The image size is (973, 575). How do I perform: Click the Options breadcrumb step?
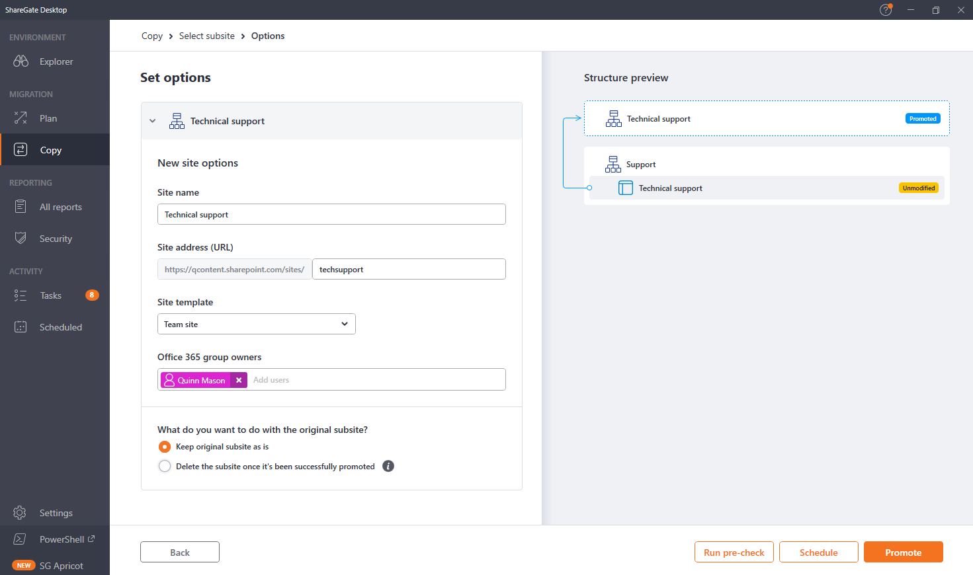(268, 36)
